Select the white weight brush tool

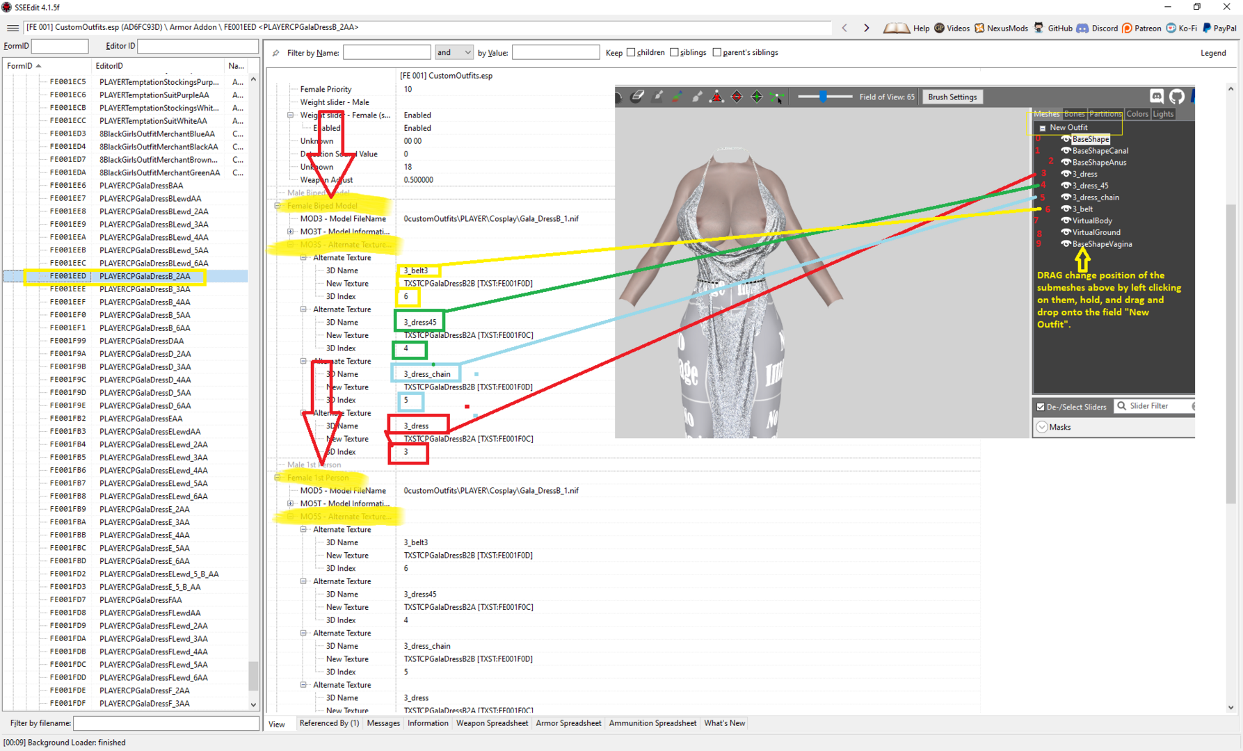click(x=697, y=97)
